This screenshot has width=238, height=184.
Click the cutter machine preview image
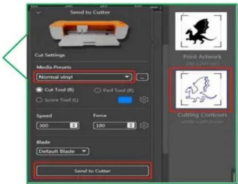click(89, 33)
